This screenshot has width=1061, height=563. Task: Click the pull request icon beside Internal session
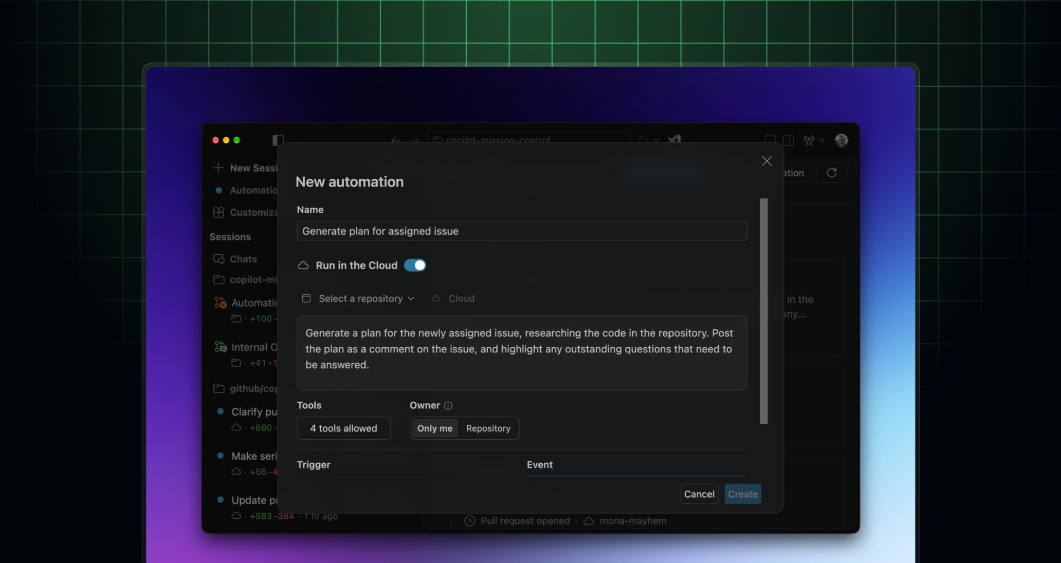pos(221,347)
